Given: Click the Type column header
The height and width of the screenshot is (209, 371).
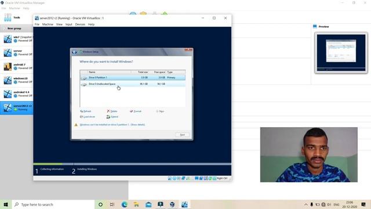Looking at the screenshot, I should 176,72.
